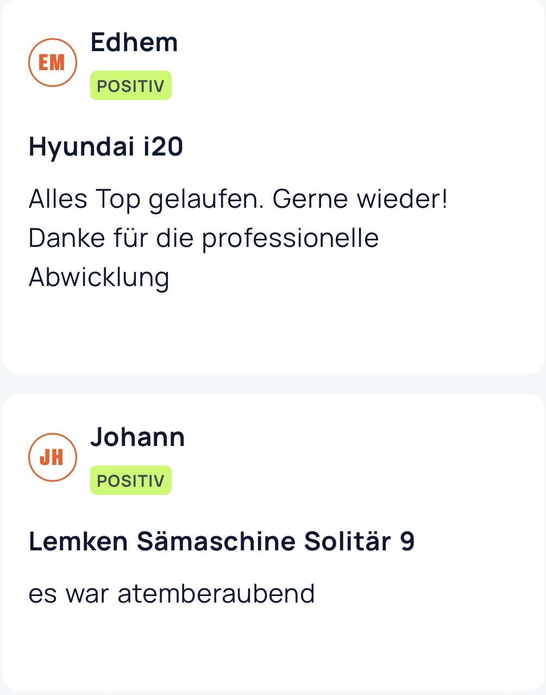Open reviewer Johann's name
The image size is (546, 695).
137,437
